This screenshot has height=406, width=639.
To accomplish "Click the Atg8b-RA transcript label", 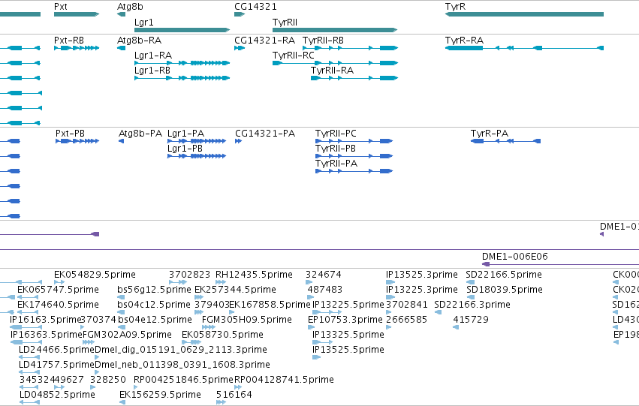I will (x=140, y=41).
